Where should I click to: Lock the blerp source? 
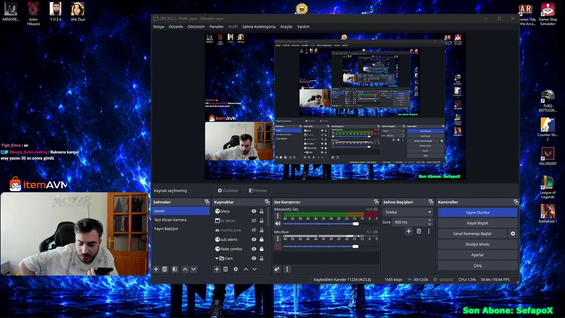261,211
